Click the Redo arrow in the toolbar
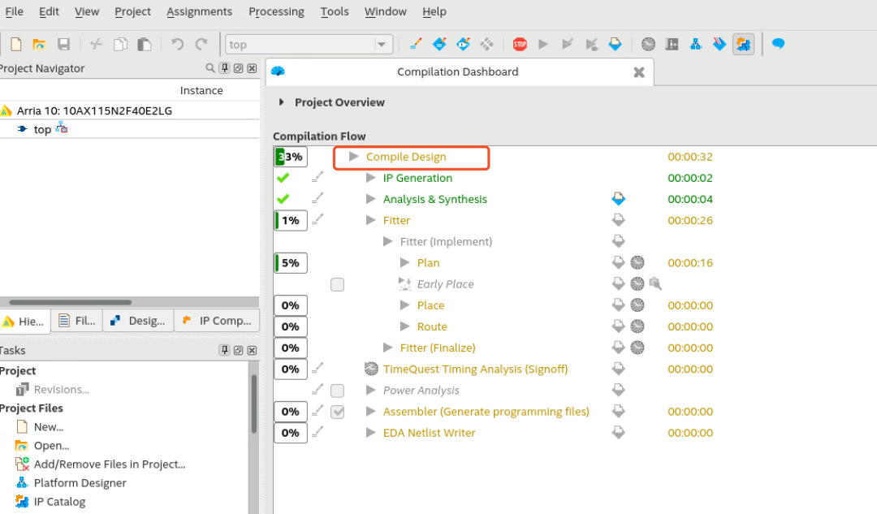 [201, 44]
